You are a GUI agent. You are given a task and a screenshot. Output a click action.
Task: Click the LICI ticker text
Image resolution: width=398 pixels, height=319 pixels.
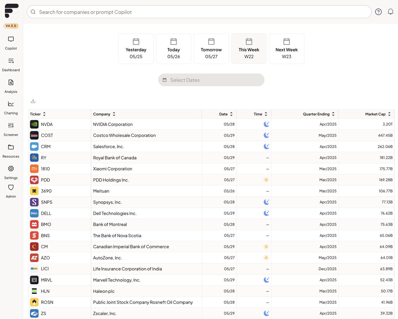pos(45,269)
